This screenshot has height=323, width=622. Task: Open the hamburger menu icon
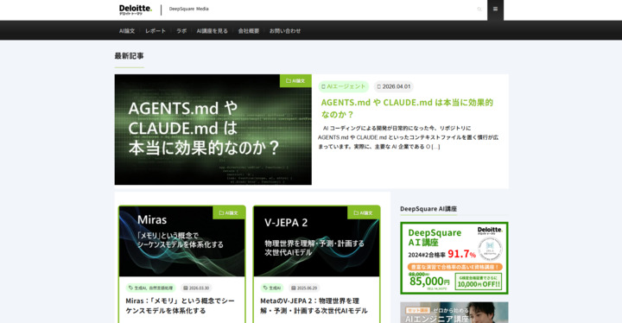click(495, 9)
